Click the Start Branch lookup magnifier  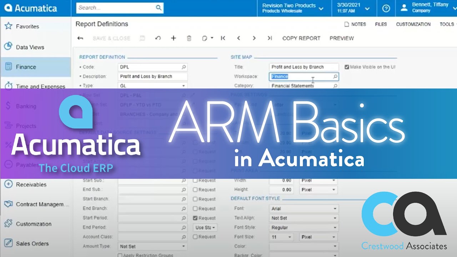click(x=184, y=199)
